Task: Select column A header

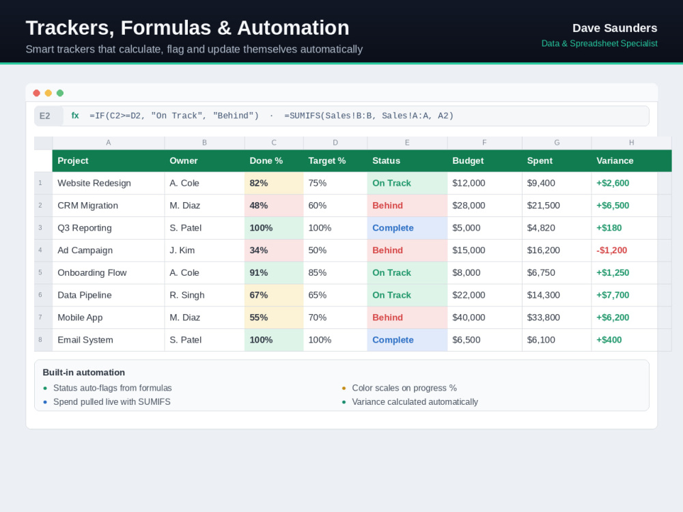Action: tap(109, 143)
